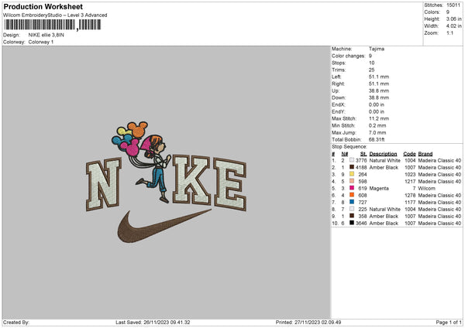Viewport: 465px width, 328px height.
Task: Click the Natural White swatch in stop row 1
Action: pos(352,160)
